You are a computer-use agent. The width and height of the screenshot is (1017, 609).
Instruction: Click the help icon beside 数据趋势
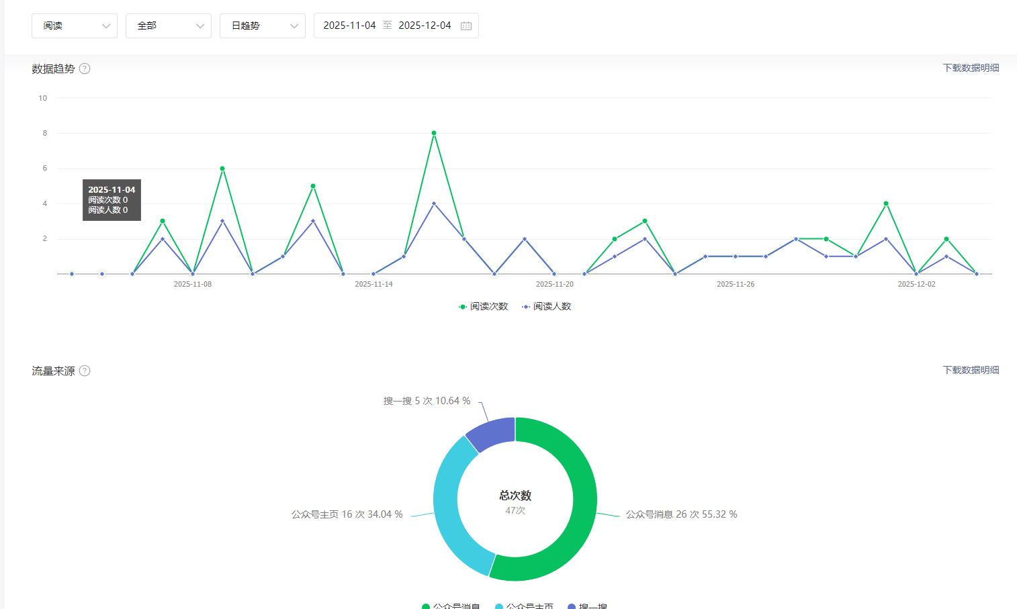tap(85, 68)
